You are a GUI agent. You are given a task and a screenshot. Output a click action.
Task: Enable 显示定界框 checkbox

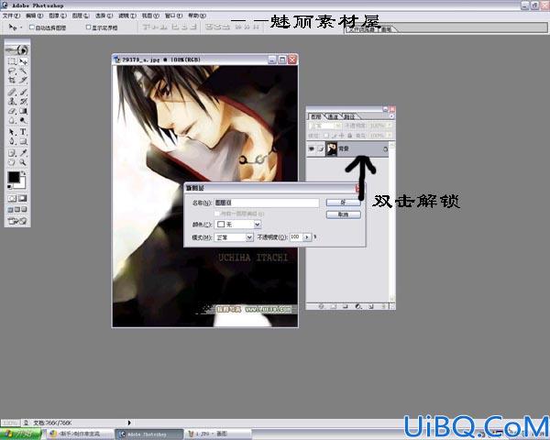click(x=88, y=27)
